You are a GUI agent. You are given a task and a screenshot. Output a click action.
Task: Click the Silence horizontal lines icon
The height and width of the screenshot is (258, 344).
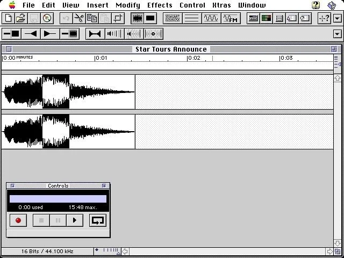pyautogui.click(x=192, y=18)
